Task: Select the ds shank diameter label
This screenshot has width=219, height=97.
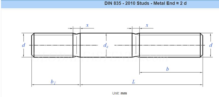Action: [x=106, y=45]
